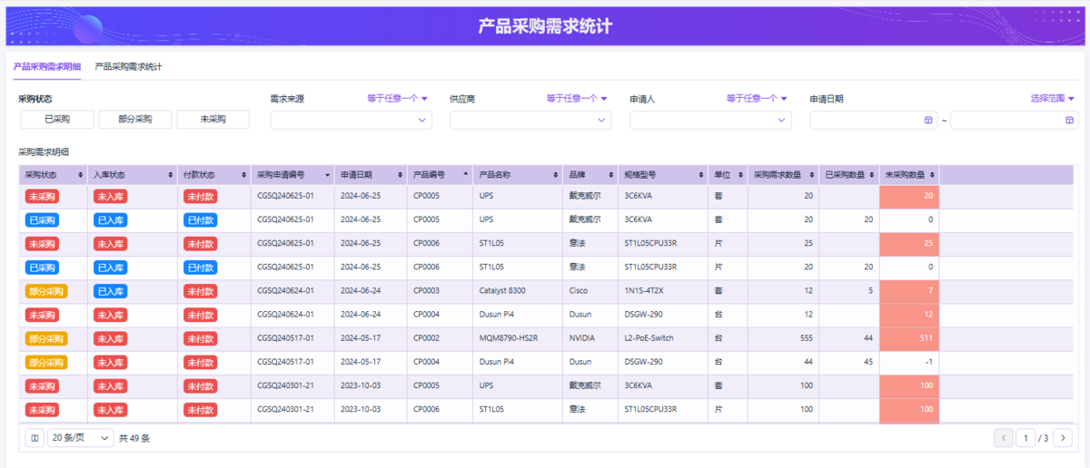Image resolution: width=1090 pixels, height=468 pixels.
Task: Switch to 产品采购需求统计 tab
Action: (x=128, y=67)
